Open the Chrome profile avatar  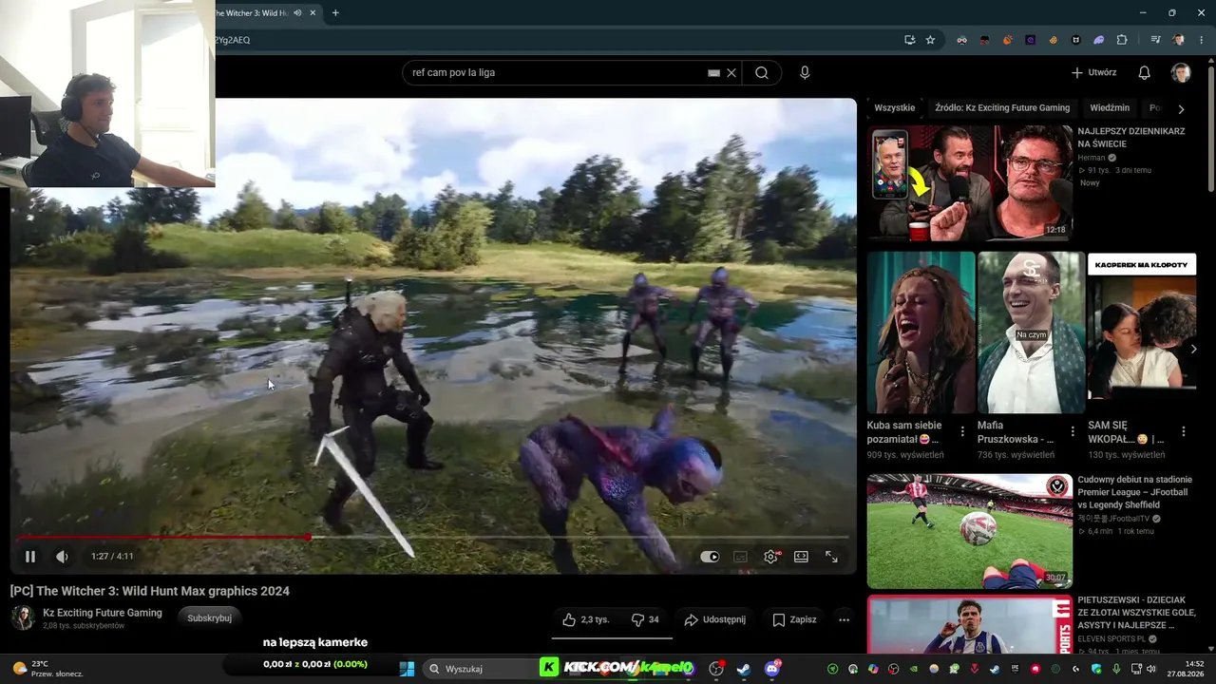(1179, 40)
